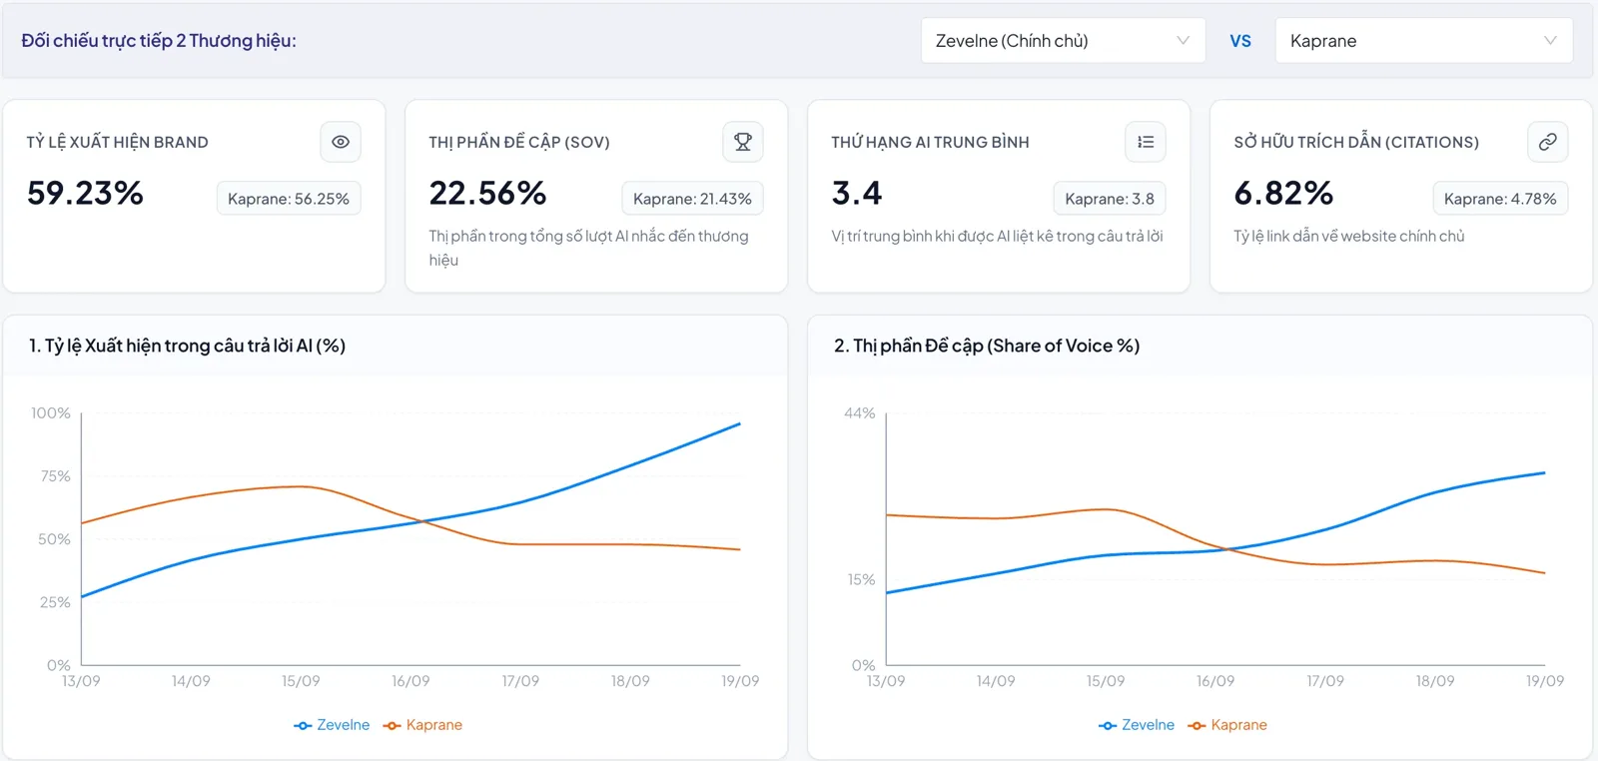The image size is (1598, 761).
Task: Click chart title '2. Thị phần Đề cập (Share of Voice %)'
Action: (x=987, y=346)
